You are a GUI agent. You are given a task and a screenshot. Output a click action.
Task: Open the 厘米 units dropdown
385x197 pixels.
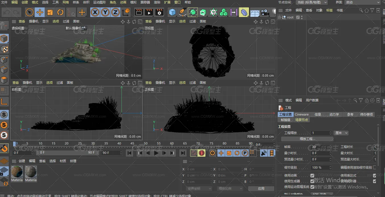click(341, 133)
